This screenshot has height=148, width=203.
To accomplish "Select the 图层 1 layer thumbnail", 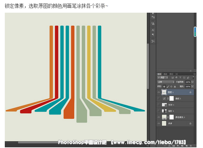I will click(x=164, y=92).
